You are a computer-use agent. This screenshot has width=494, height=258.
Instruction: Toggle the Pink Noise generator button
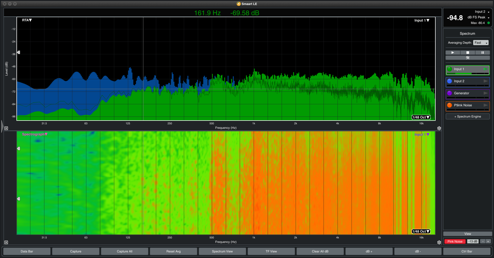pyautogui.click(x=455, y=241)
